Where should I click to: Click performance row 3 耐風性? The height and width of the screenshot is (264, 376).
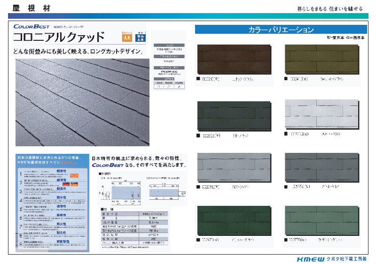tap(53, 191)
